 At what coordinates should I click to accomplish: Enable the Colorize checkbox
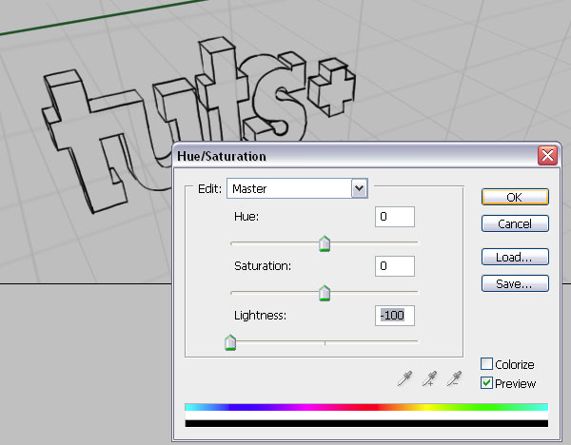[x=486, y=364]
